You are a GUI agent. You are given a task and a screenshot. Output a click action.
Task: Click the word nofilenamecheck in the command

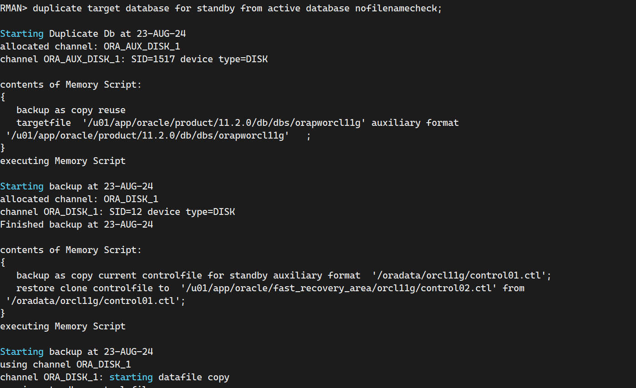click(398, 9)
